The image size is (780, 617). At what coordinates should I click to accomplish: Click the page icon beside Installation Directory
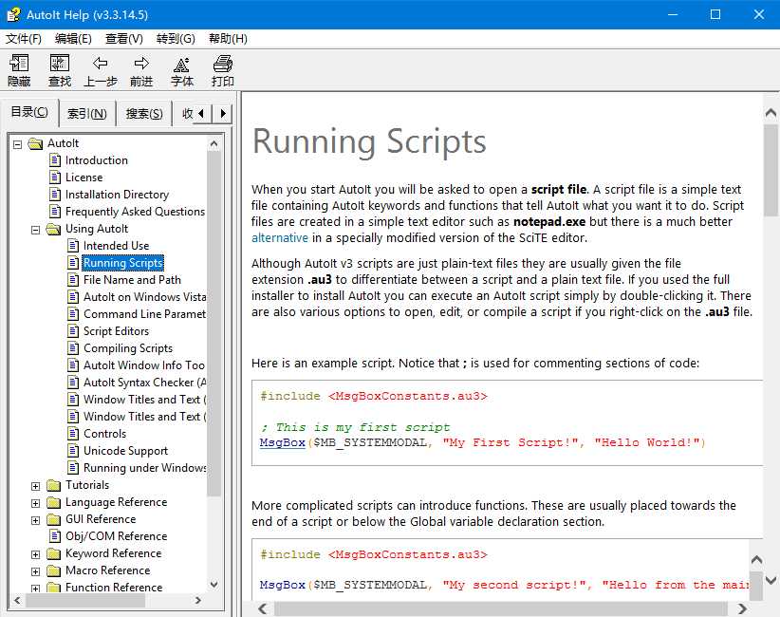[x=55, y=194]
